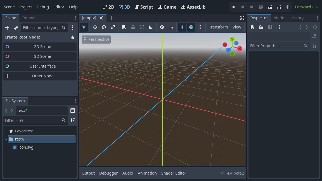Viewport: 322px width, 181px height.
Task: Collapse the res:// folder in FileSystem
Action: [6, 139]
